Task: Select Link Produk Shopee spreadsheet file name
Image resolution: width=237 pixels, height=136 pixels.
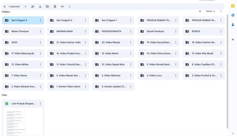Action: coord(24,104)
